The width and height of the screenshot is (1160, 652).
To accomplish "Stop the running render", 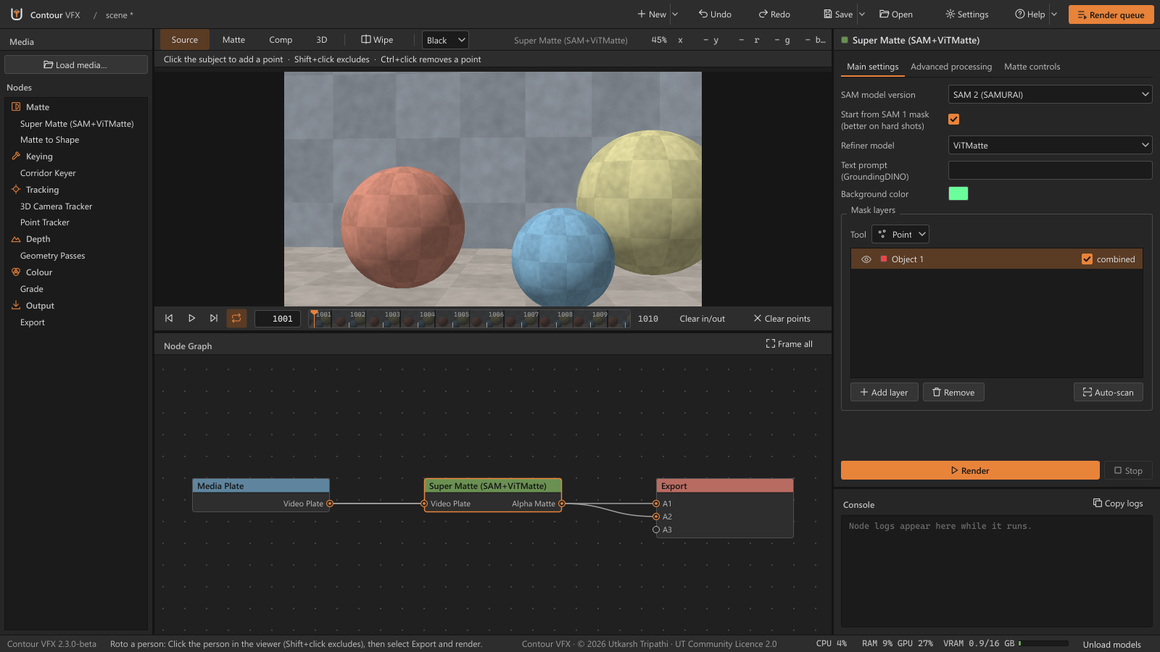I will 1128,471.
